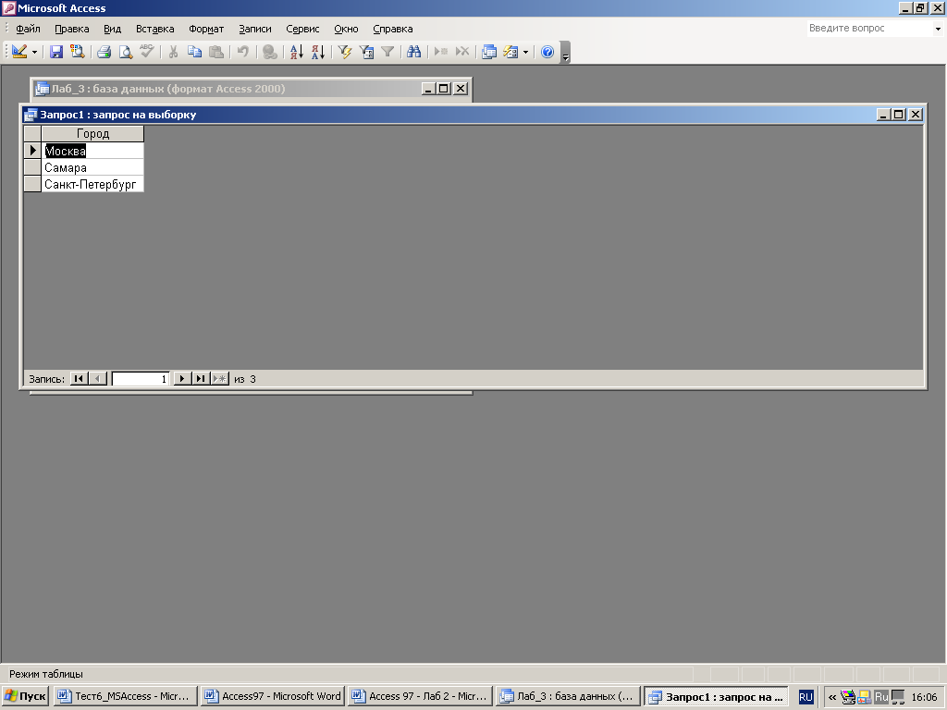Open Microsoft Access Help icon
Viewport: 947px width, 710px height.
click(x=547, y=52)
